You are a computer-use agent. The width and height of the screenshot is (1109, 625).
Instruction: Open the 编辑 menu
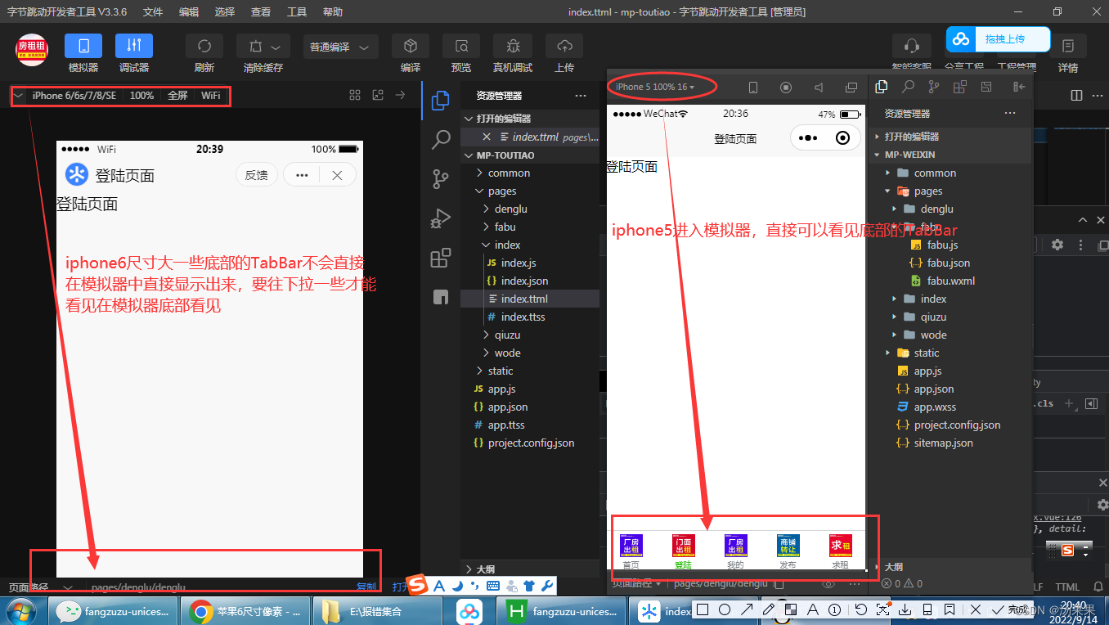pyautogui.click(x=189, y=11)
